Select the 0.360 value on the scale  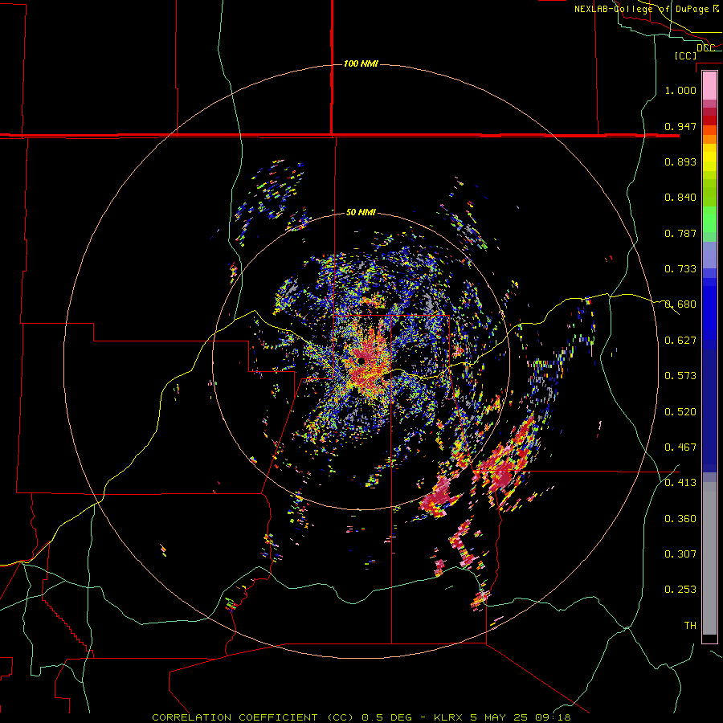pyautogui.click(x=680, y=518)
